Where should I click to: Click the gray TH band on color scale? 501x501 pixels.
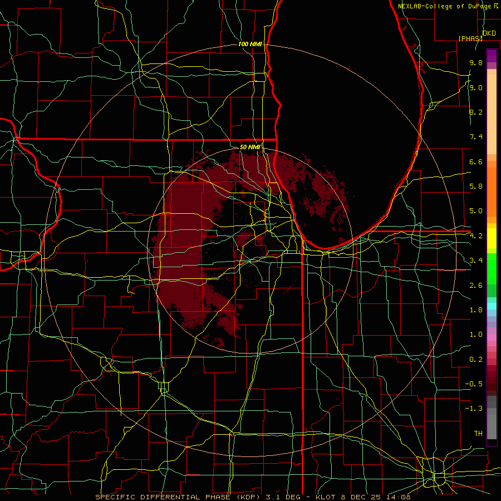click(x=492, y=431)
